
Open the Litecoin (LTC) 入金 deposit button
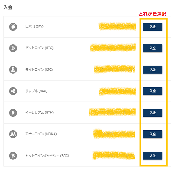pyautogui.click(x=153, y=70)
